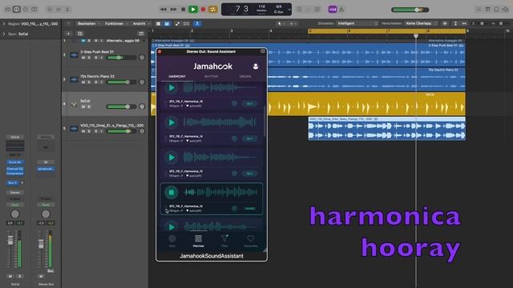Click the 70s Electric Piano 22 pan knob
Viewport: 513px width, 288px height.
142,82
